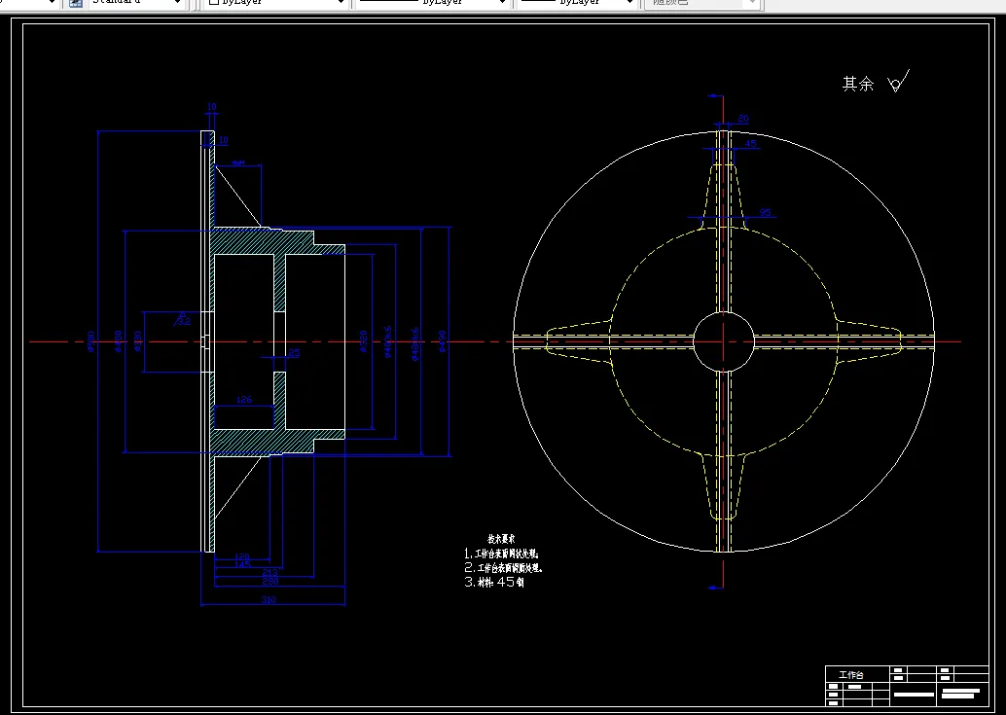Select the '20' slot width dimension
The width and height of the screenshot is (1006, 715).
(x=743, y=119)
